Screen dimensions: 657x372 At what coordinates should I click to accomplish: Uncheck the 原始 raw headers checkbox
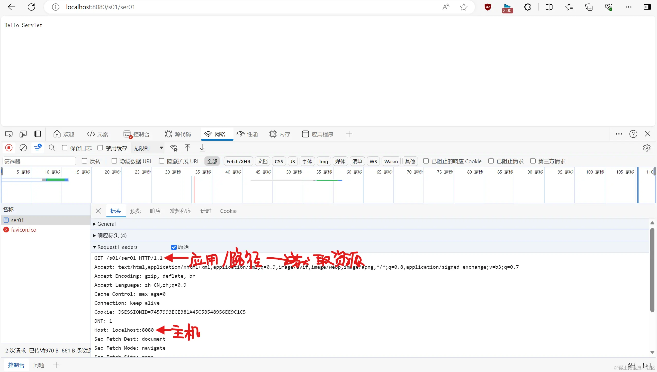[174, 247]
